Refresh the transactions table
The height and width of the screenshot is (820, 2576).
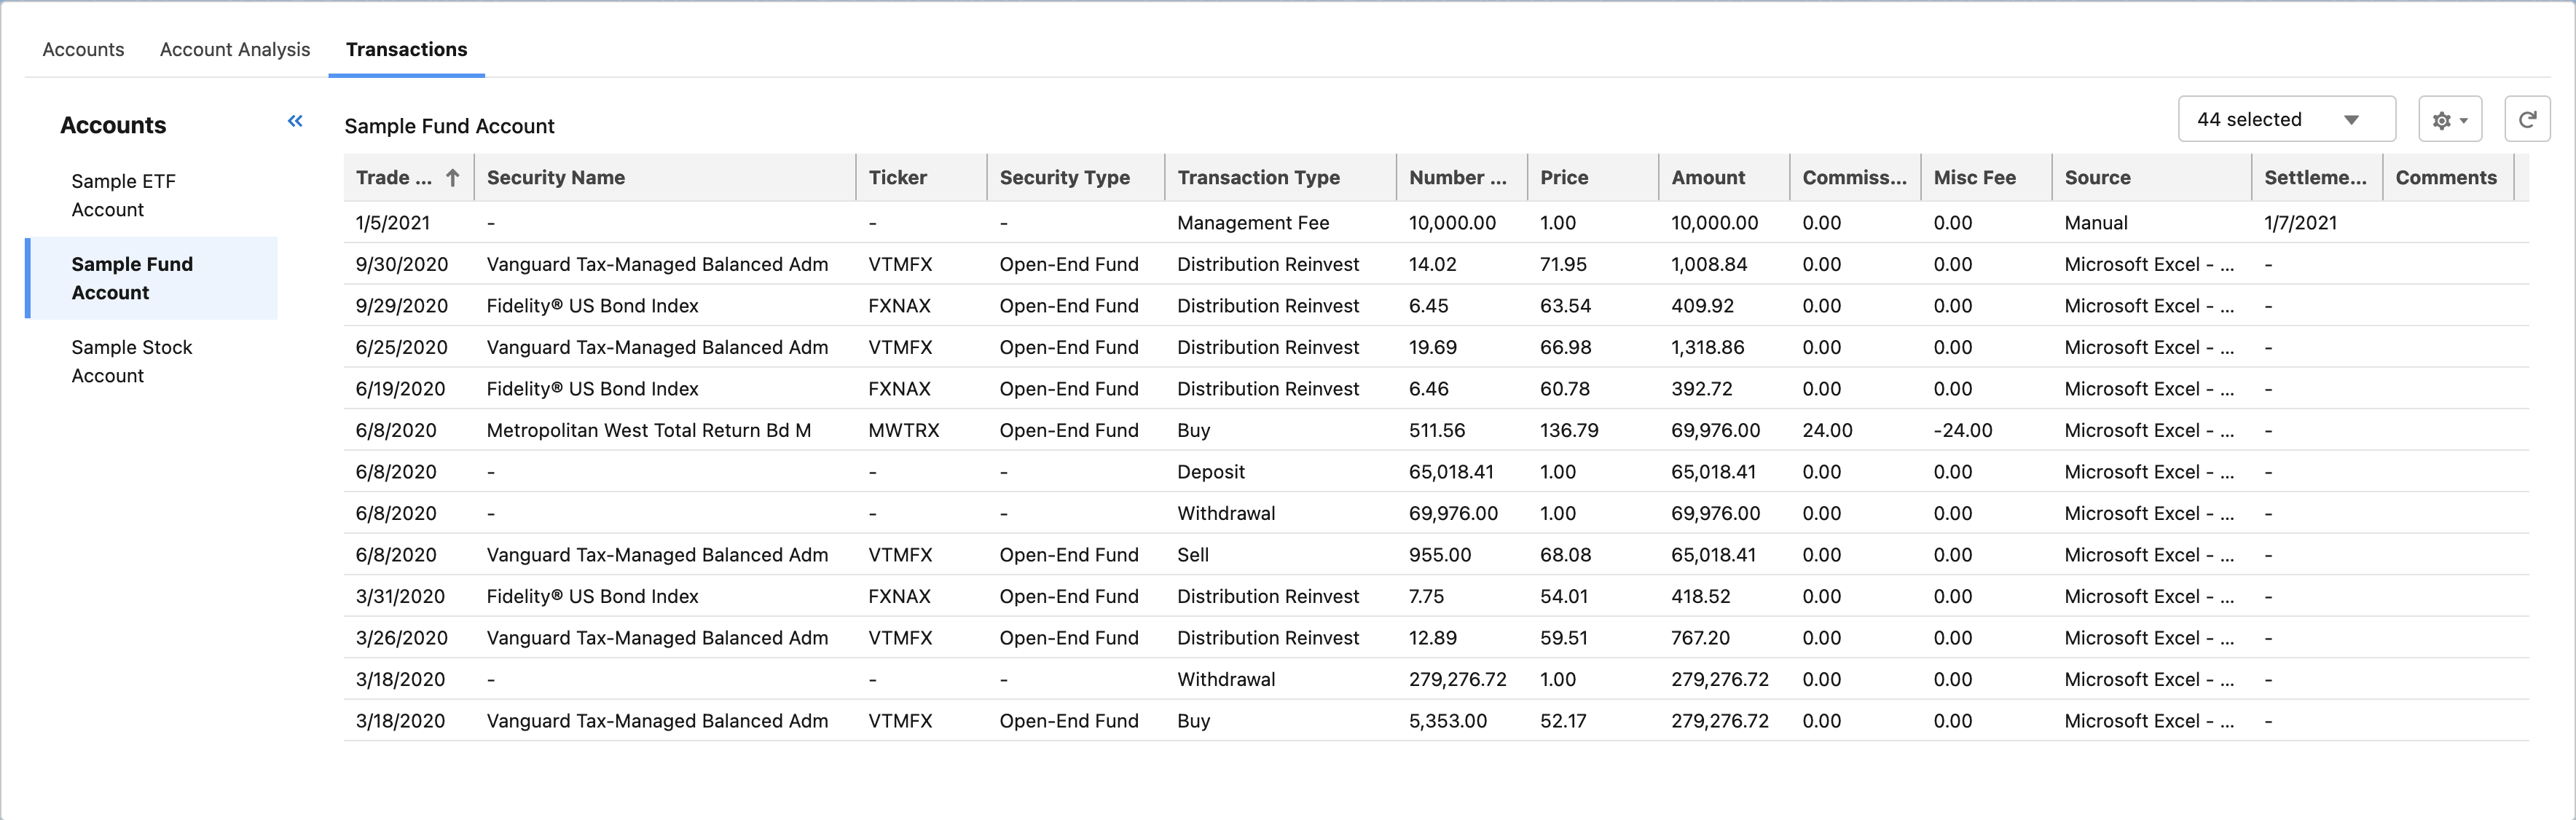[x=2529, y=118]
